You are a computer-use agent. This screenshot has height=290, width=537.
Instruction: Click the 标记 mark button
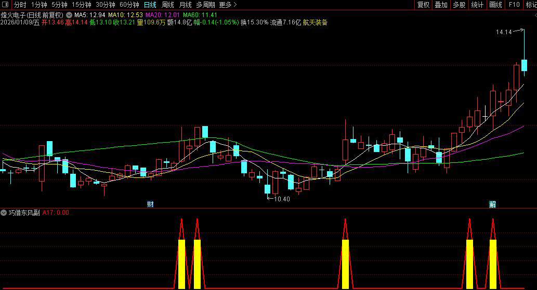pyautogui.click(x=531, y=5)
